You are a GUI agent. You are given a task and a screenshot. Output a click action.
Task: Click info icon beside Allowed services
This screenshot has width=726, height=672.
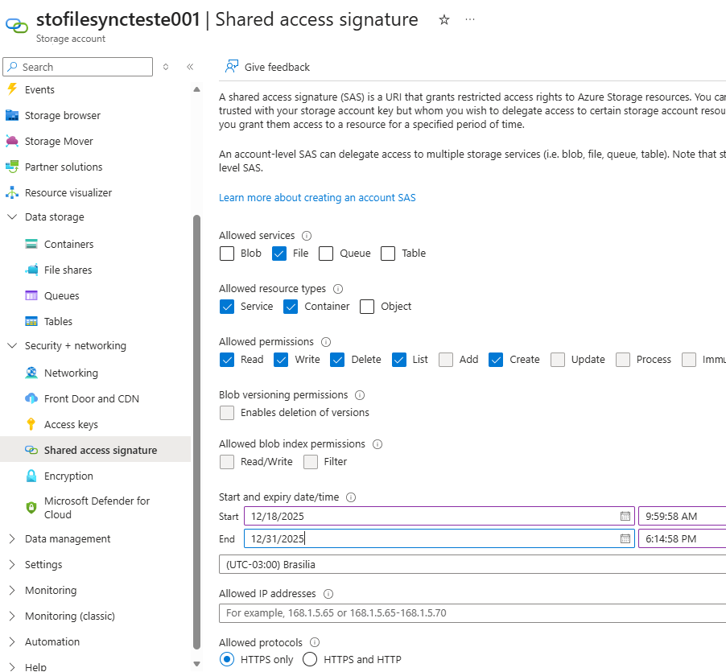tap(307, 236)
